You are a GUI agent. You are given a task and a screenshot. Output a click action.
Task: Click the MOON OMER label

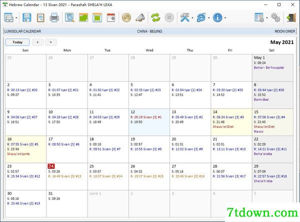(285, 31)
